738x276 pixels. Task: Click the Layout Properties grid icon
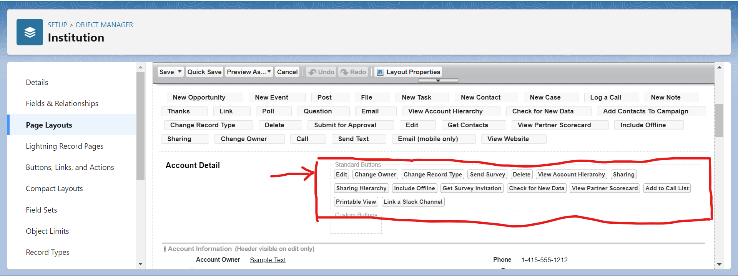(380, 72)
